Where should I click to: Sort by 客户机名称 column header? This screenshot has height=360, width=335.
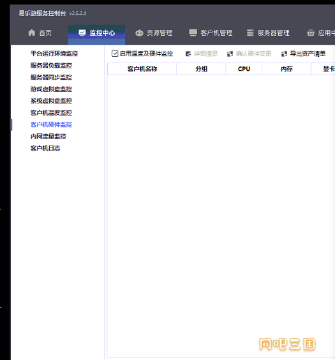point(142,69)
